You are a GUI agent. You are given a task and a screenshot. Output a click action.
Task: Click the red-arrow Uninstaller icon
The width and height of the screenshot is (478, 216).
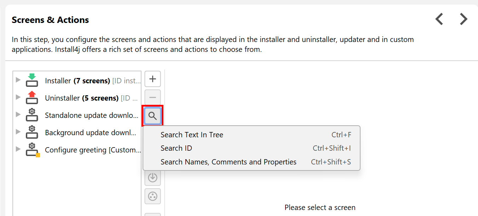32,97
